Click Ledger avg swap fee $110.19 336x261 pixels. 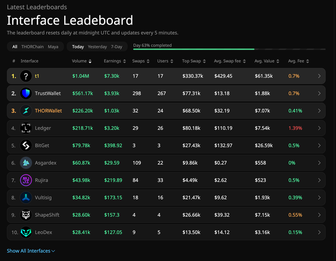coord(223,128)
